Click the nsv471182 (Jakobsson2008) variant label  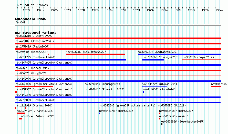pyautogui.click(x=35, y=41)
